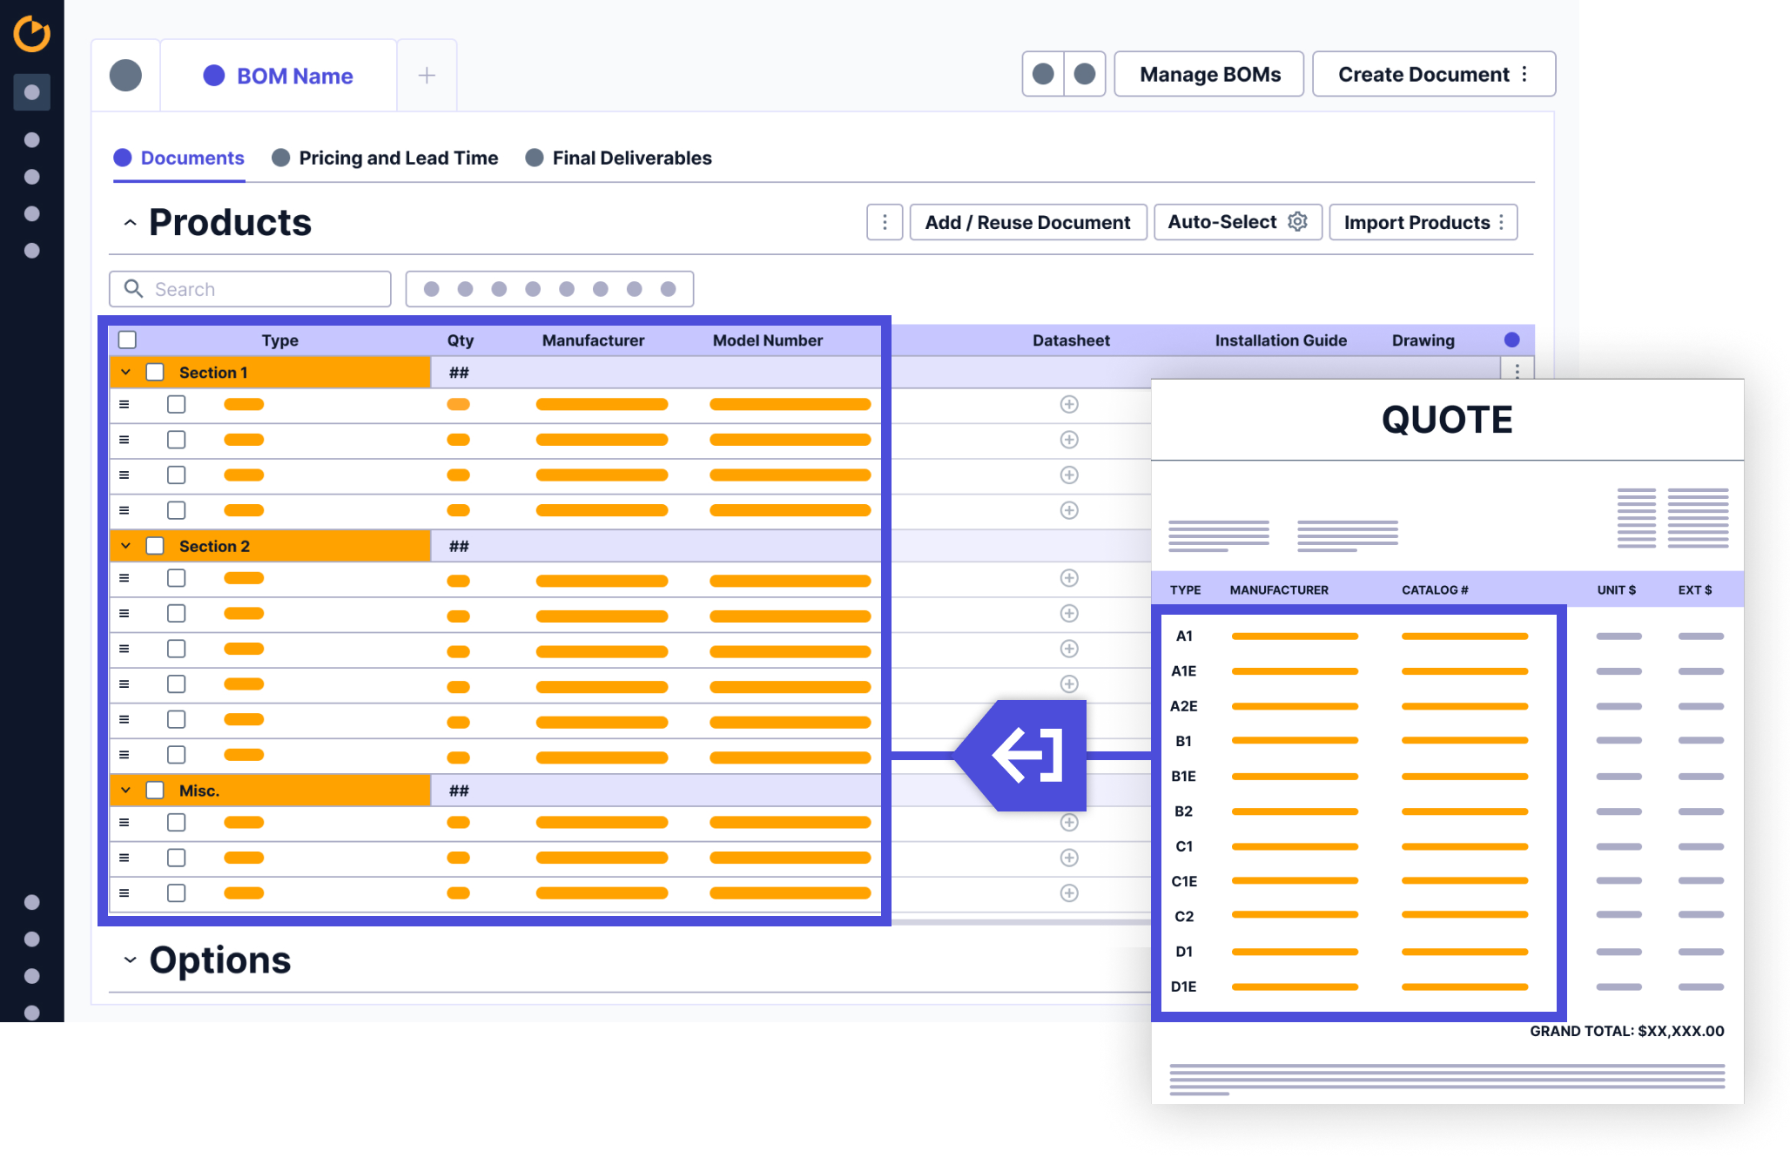1790x1158 pixels.
Task: Check the Misc. section checkbox
Action: (155, 790)
